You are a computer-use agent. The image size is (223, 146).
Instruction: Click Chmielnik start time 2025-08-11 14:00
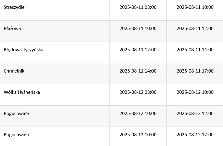(x=138, y=71)
